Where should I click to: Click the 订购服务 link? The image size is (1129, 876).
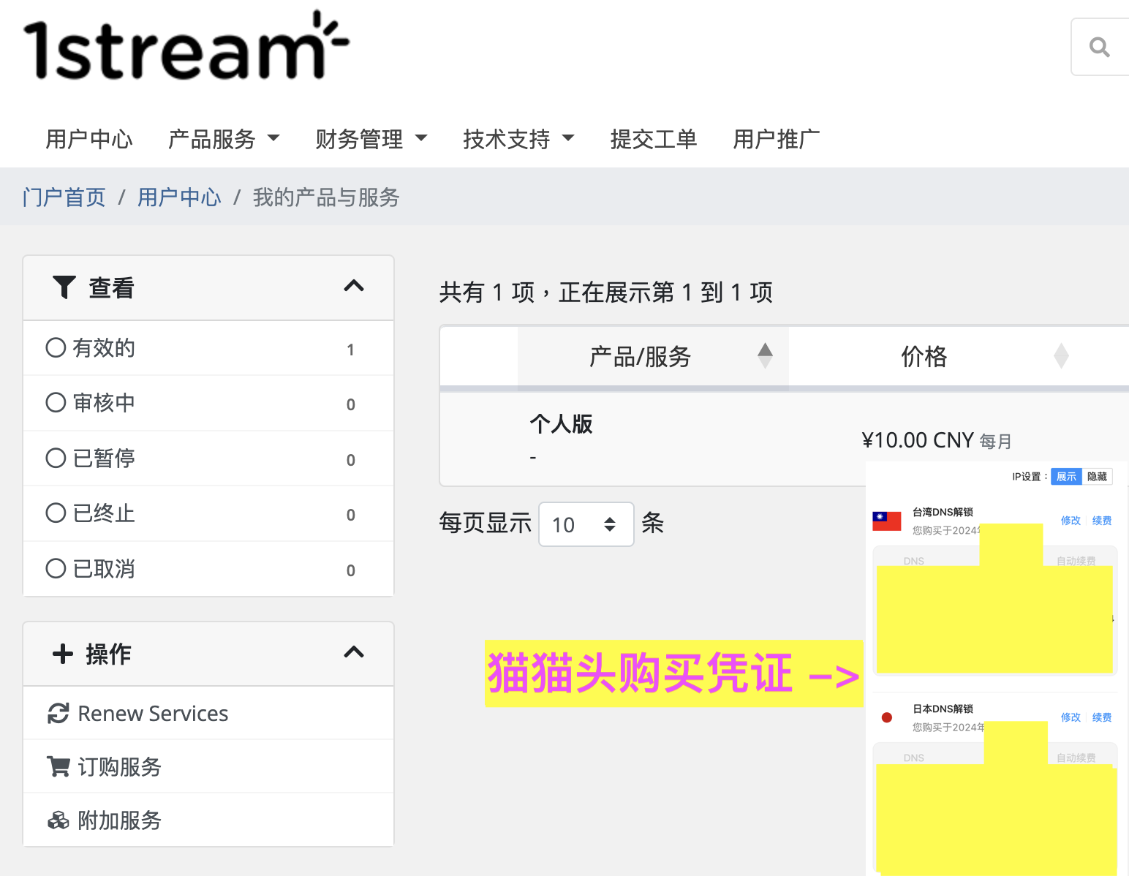pos(119,766)
